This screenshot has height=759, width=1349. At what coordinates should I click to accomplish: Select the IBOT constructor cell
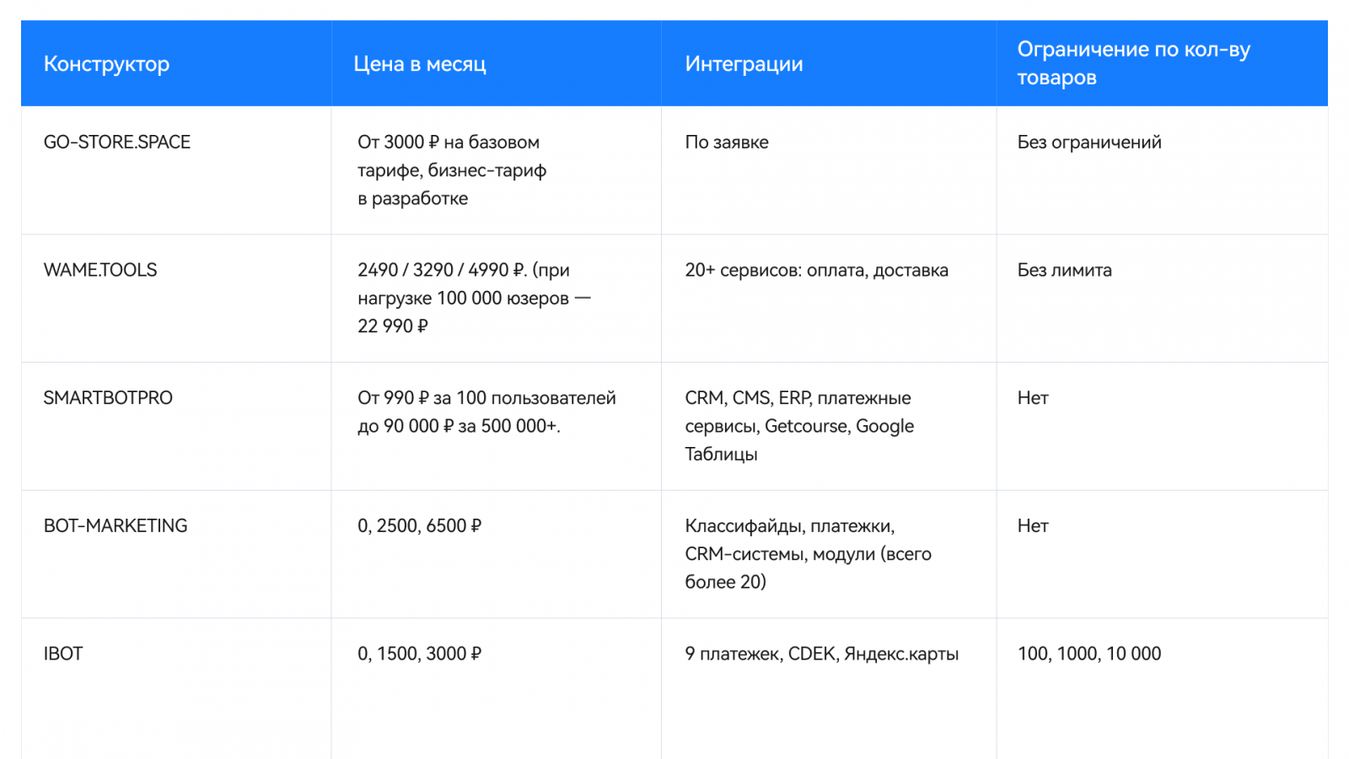point(63,654)
